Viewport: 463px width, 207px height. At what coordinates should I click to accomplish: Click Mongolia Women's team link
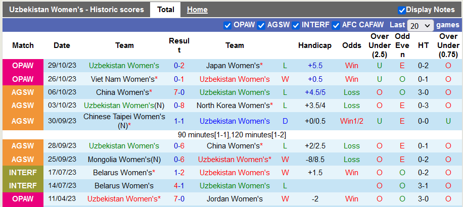121,159
